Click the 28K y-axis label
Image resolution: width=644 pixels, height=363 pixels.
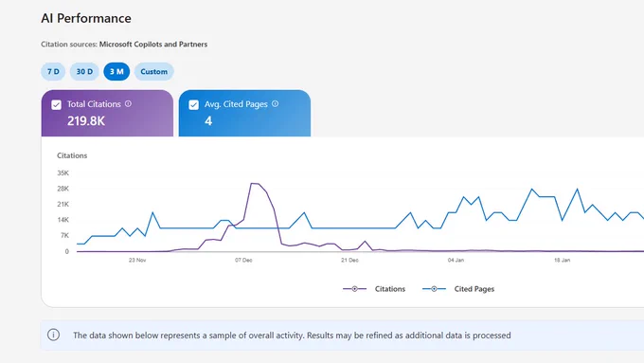point(63,189)
